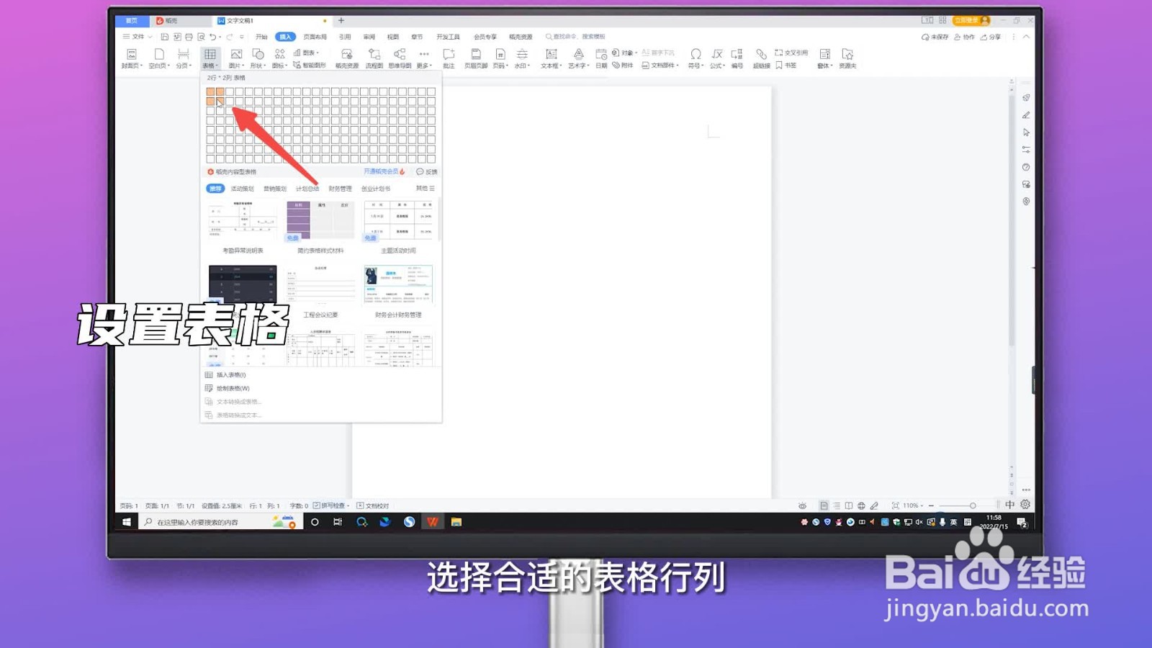The image size is (1152, 648).
Task: Choose the 主题活动时间 template thumbnail
Action: [398, 220]
